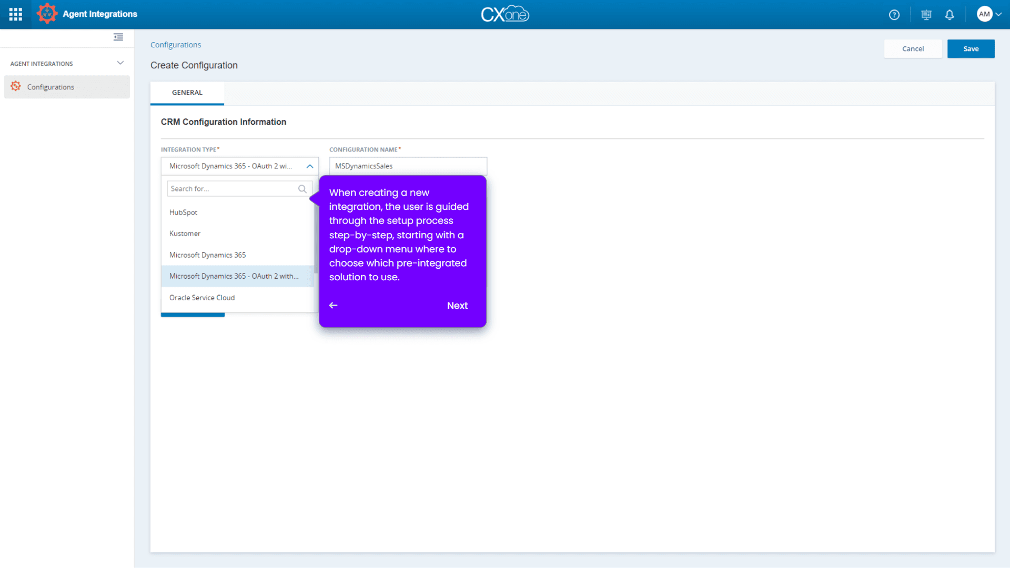Select HubSpot from the integration list
1010x568 pixels.
184,212
